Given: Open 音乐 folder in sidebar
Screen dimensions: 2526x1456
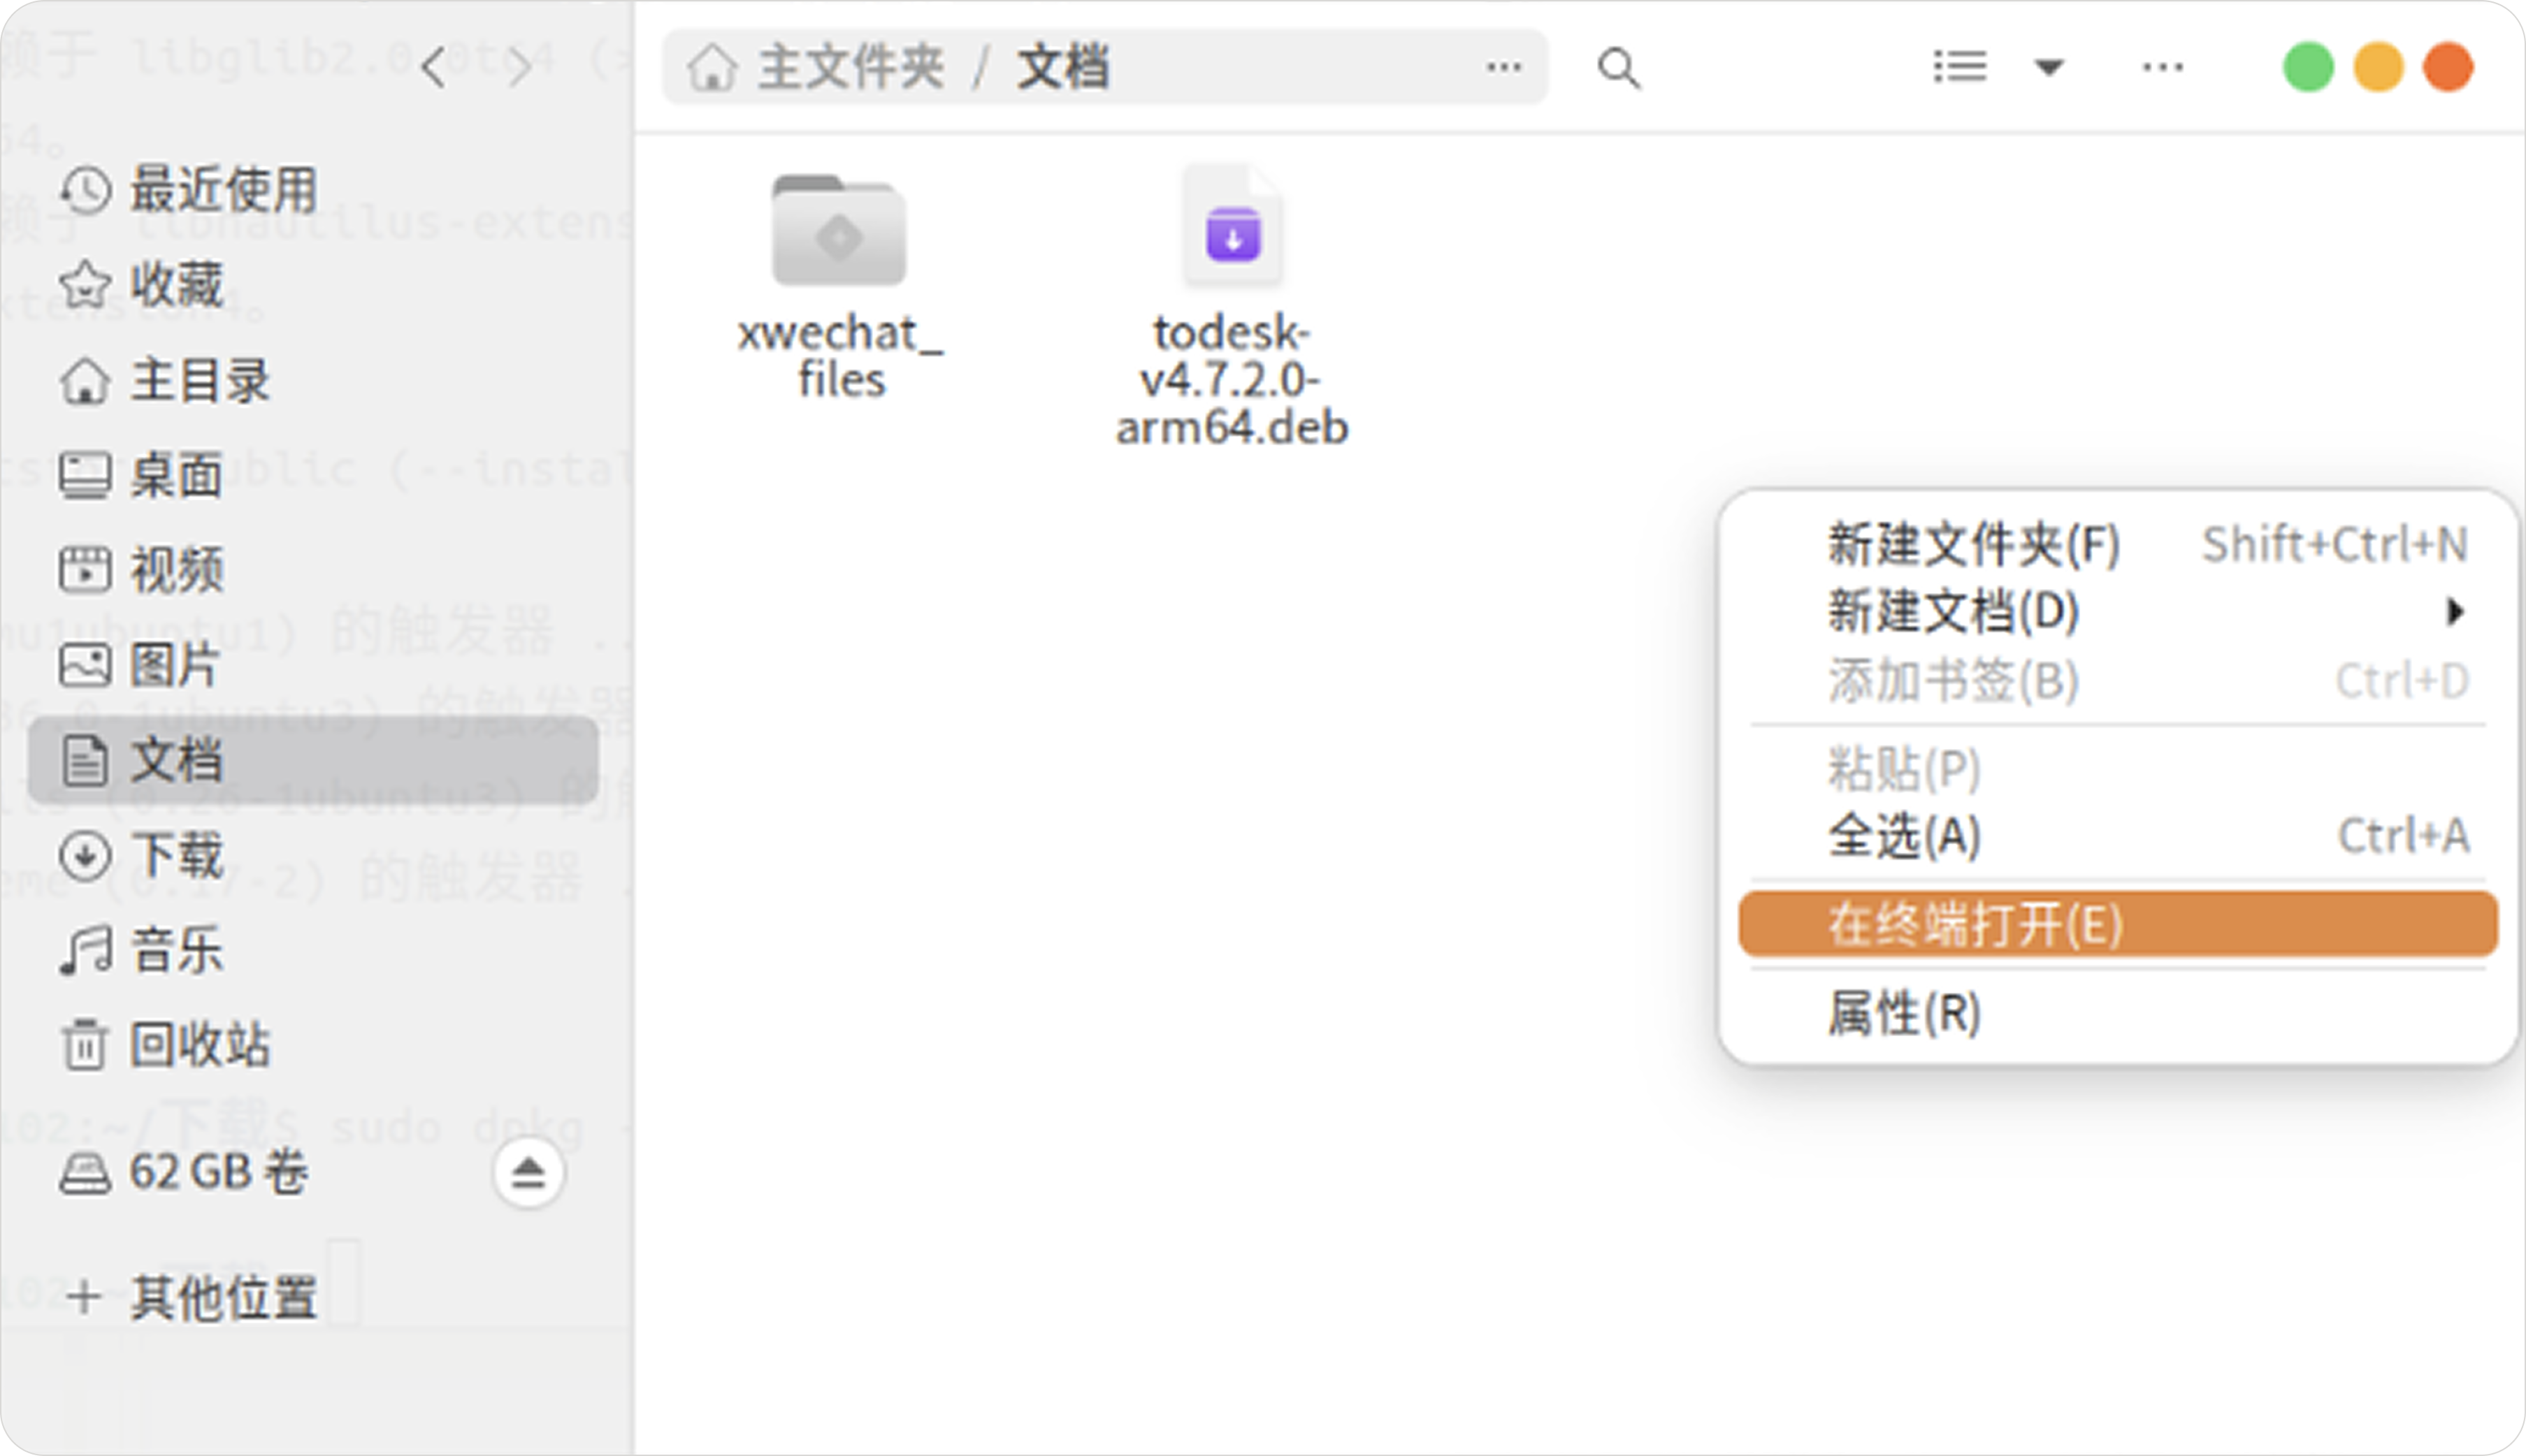Looking at the screenshot, I should tap(314, 950).
